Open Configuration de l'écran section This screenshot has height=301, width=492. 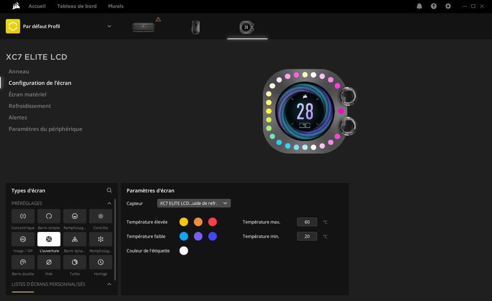[40, 83]
